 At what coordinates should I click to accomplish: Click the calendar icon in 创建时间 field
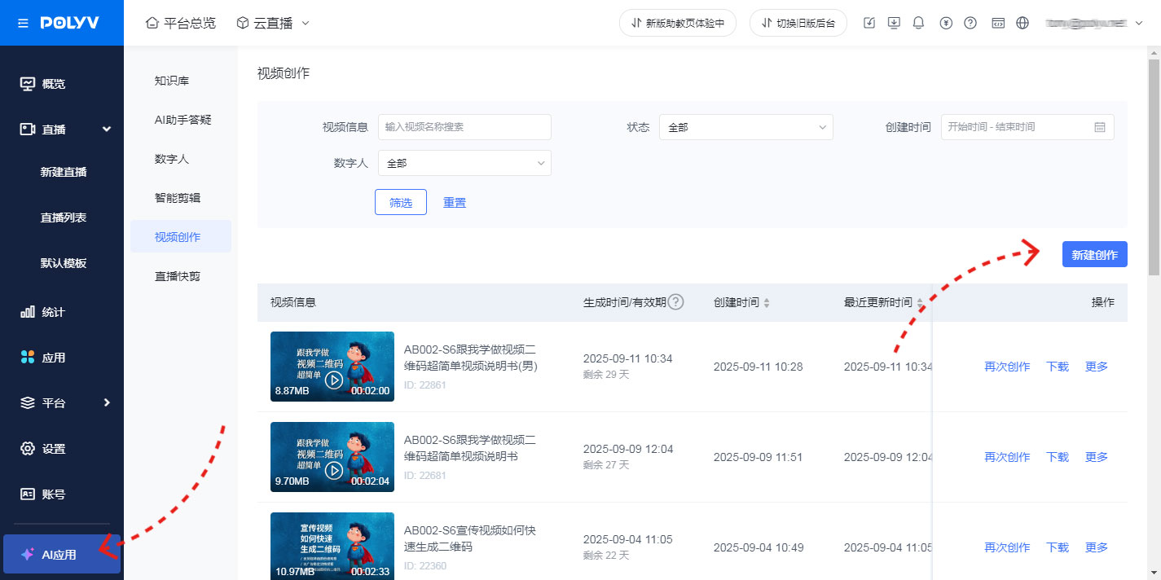1099,127
